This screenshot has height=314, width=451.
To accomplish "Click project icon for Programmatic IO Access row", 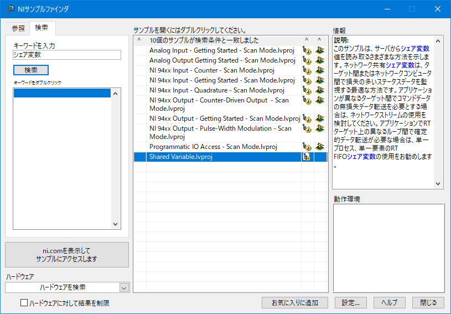I will tap(307, 147).
